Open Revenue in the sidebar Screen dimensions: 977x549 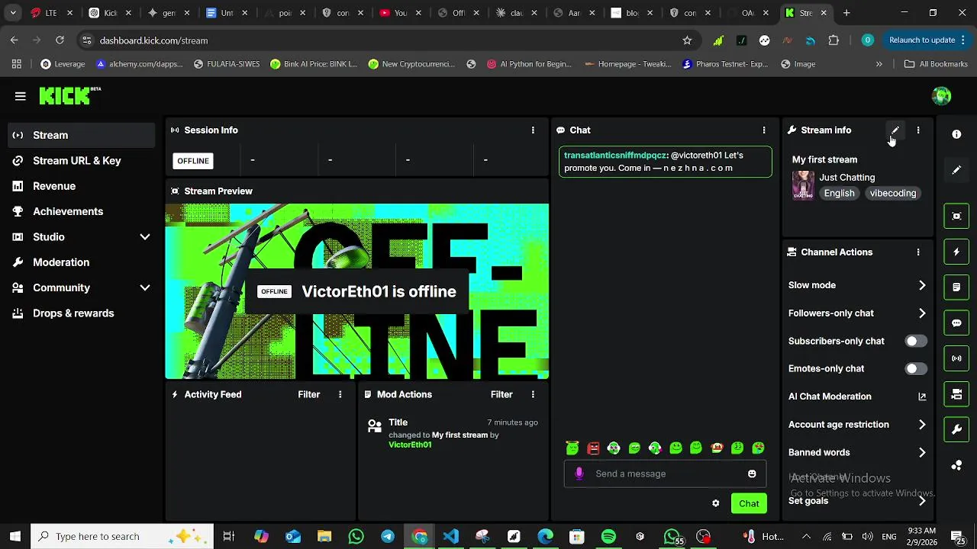(x=81, y=186)
